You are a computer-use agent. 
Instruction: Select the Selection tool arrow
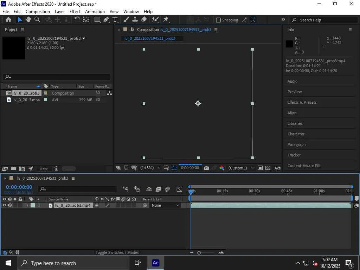click(x=20, y=20)
